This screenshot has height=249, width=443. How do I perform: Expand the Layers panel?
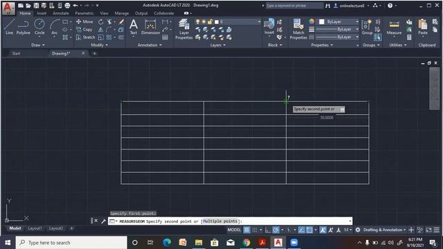coord(218,45)
